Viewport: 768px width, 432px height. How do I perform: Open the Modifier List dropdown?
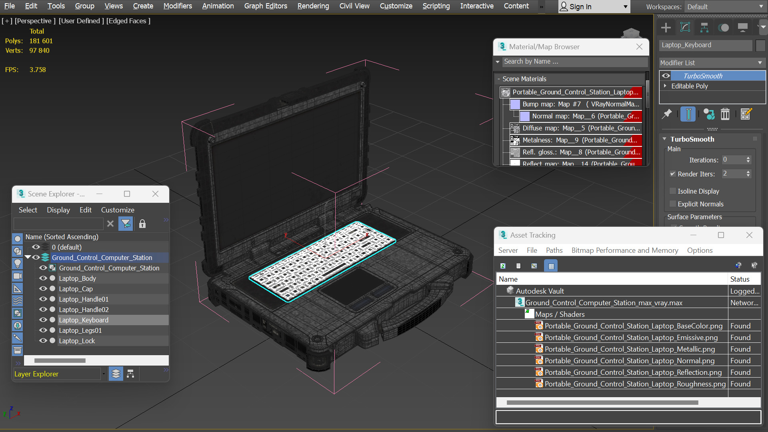click(x=712, y=63)
